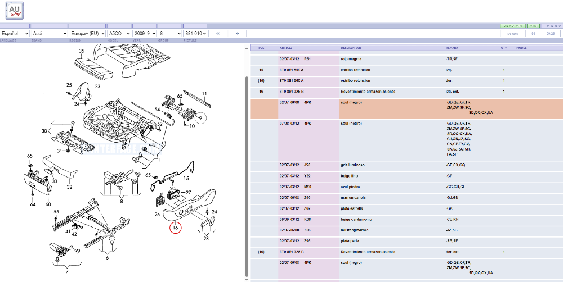Click 'beige lino' description
This screenshot has height=282, width=563.
[350, 176]
